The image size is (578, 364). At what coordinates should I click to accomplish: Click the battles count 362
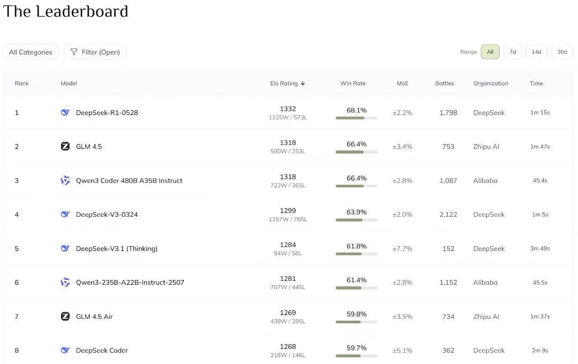coord(448,350)
